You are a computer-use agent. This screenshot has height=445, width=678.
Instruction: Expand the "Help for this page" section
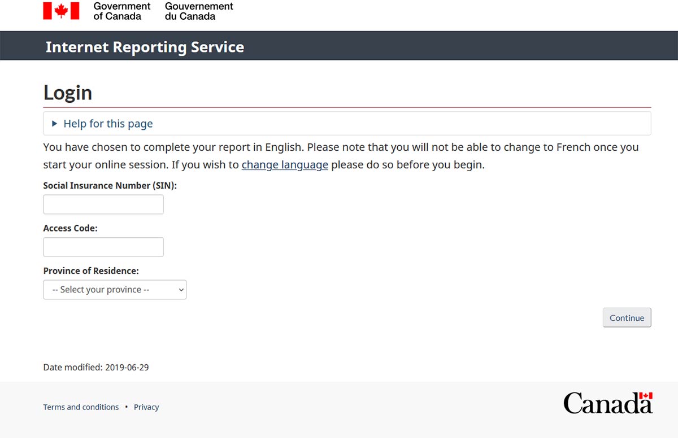click(x=107, y=124)
